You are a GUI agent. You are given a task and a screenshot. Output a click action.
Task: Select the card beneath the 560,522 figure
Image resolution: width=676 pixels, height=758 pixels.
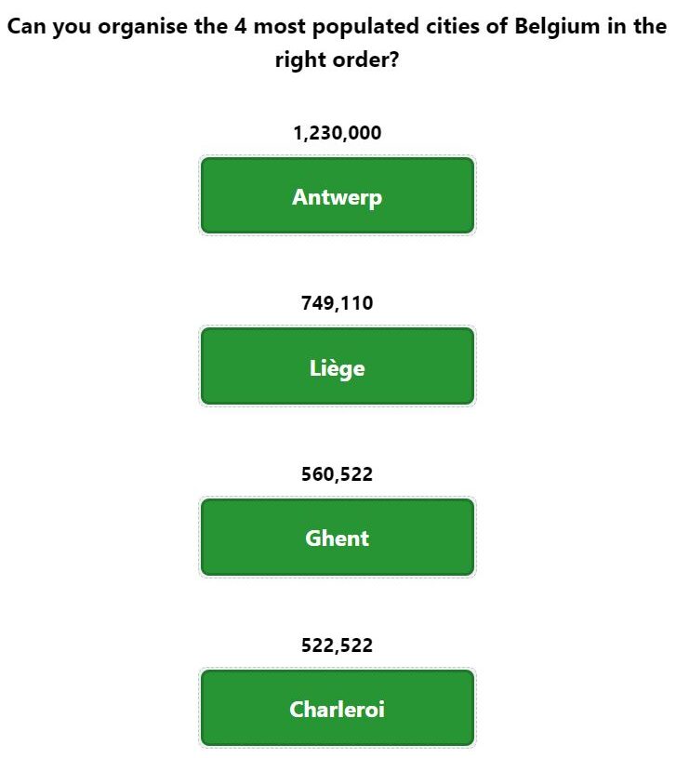point(338,537)
